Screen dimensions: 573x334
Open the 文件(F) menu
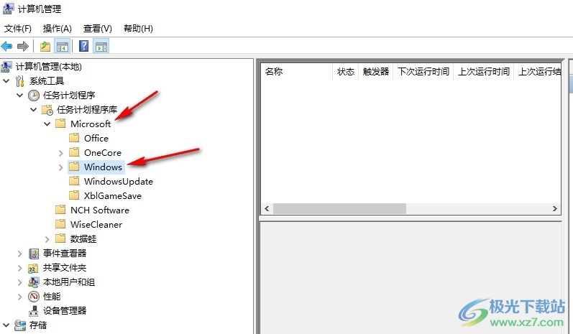pyautogui.click(x=17, y=28)
